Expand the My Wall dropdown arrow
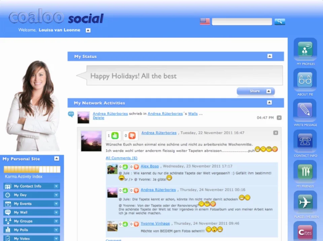Viewport: 323px width, 241px height. point(56,212)
